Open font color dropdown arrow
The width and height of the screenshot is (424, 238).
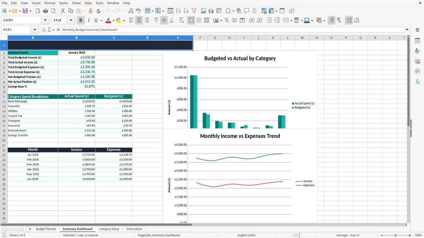point(113,20)
